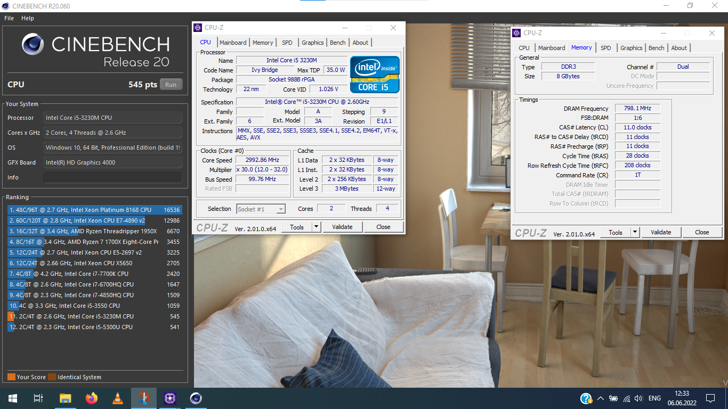Click the Core Speed value 2992.86 MHz
This screenshot has width=728, height=409.
pyautogui.click(x=263, y=160)
